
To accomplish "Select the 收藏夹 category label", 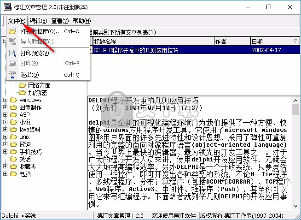I will tap(28, 166).
